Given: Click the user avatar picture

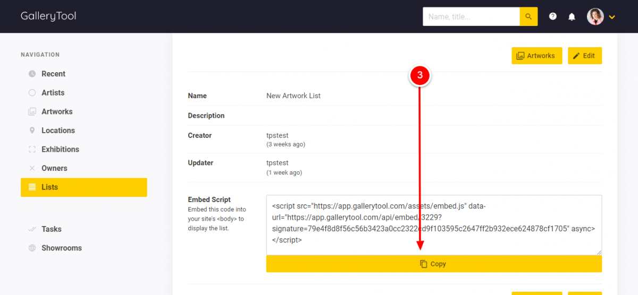Looking at the screenshot, I should (x=595, y=16).
